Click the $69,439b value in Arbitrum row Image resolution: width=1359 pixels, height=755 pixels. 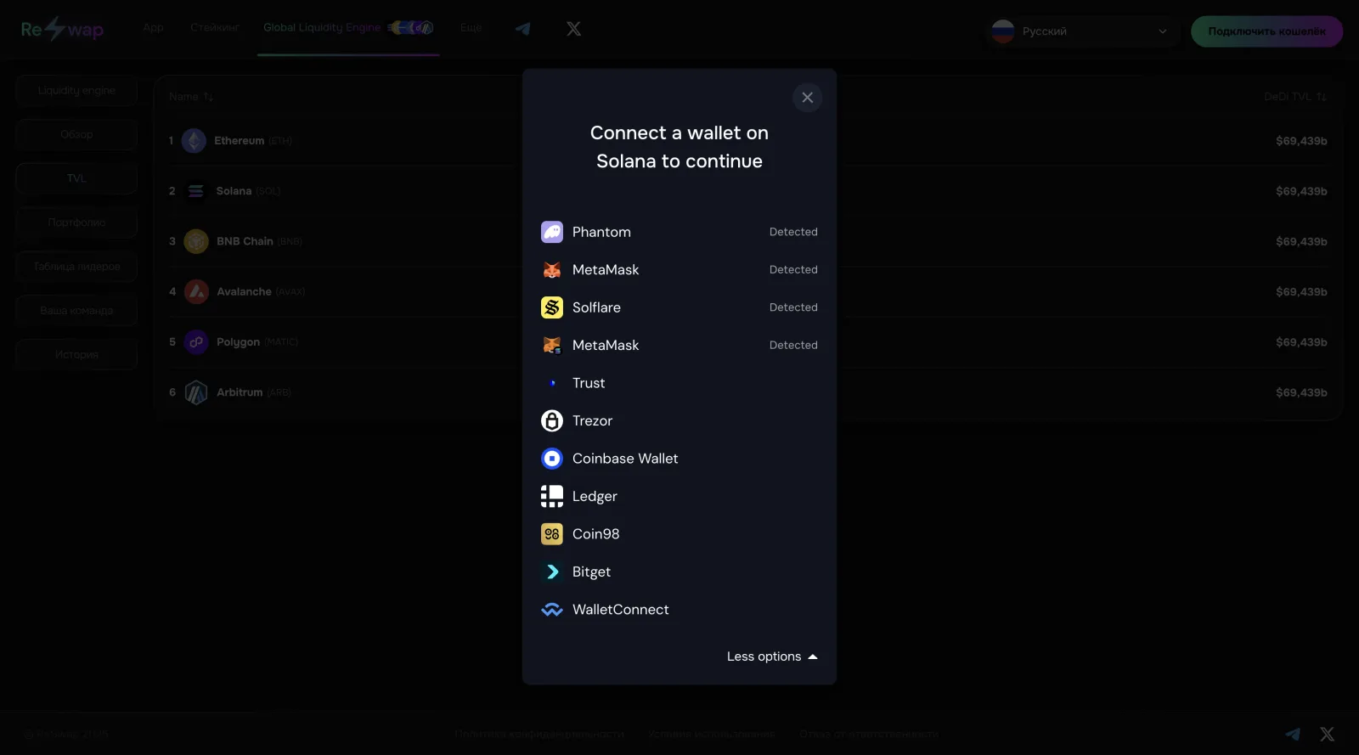click(1301, 392)
